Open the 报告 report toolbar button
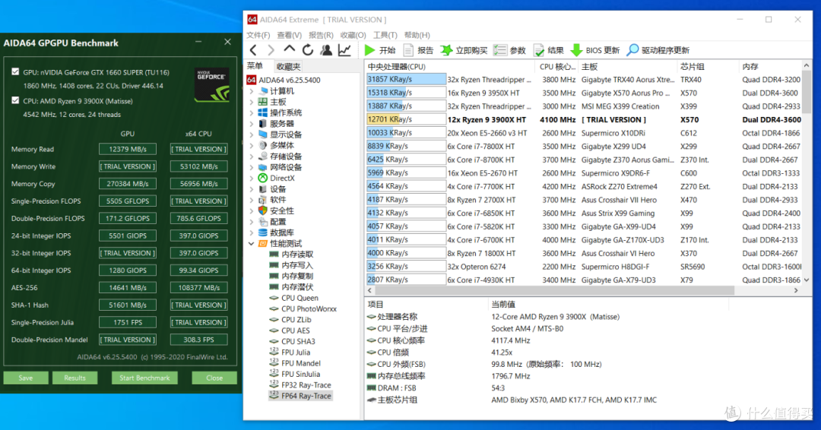This screenshot has width=821, height=430. 418,50
